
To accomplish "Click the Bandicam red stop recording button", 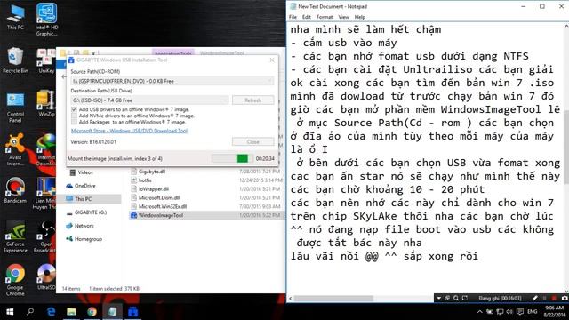I will tap(554, 298).
